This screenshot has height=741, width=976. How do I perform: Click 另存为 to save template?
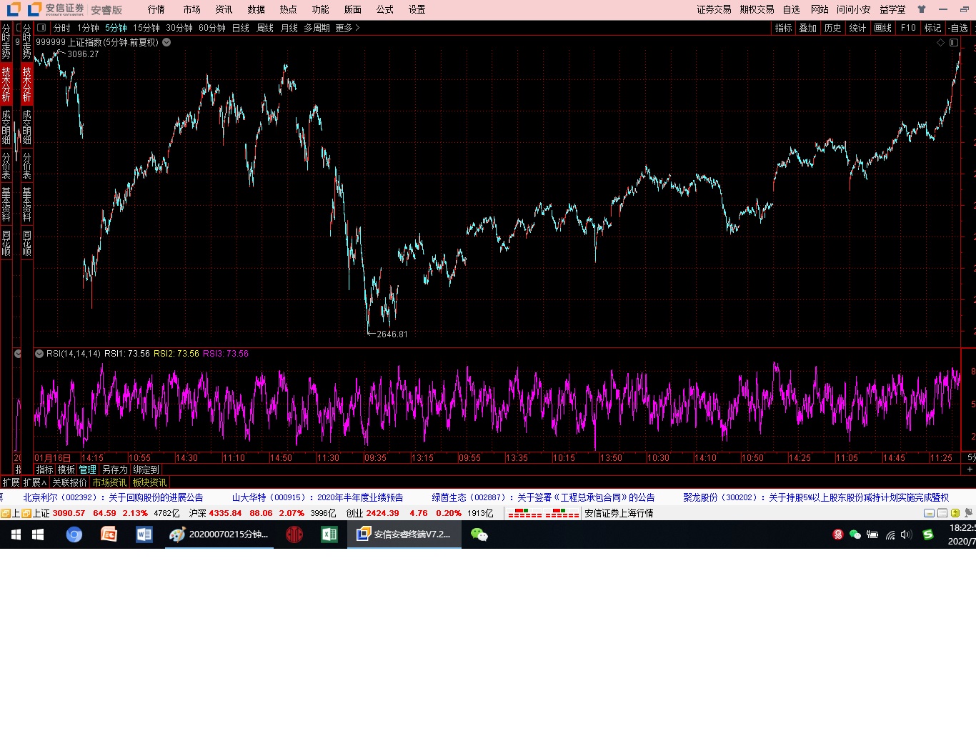(x=115, y=469)
